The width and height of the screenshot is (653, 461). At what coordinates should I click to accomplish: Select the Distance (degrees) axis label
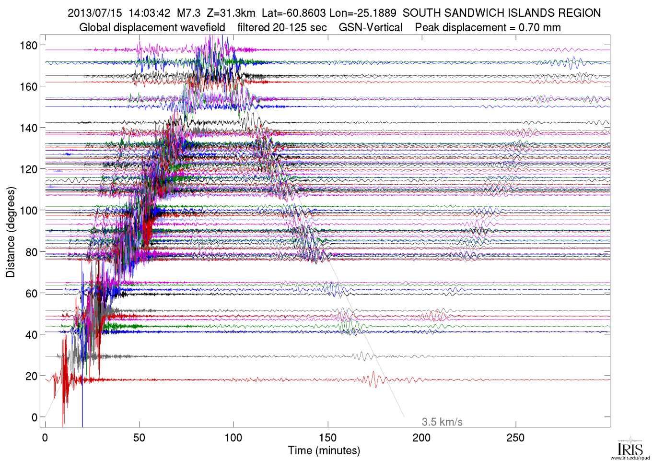tap(10, 232)
